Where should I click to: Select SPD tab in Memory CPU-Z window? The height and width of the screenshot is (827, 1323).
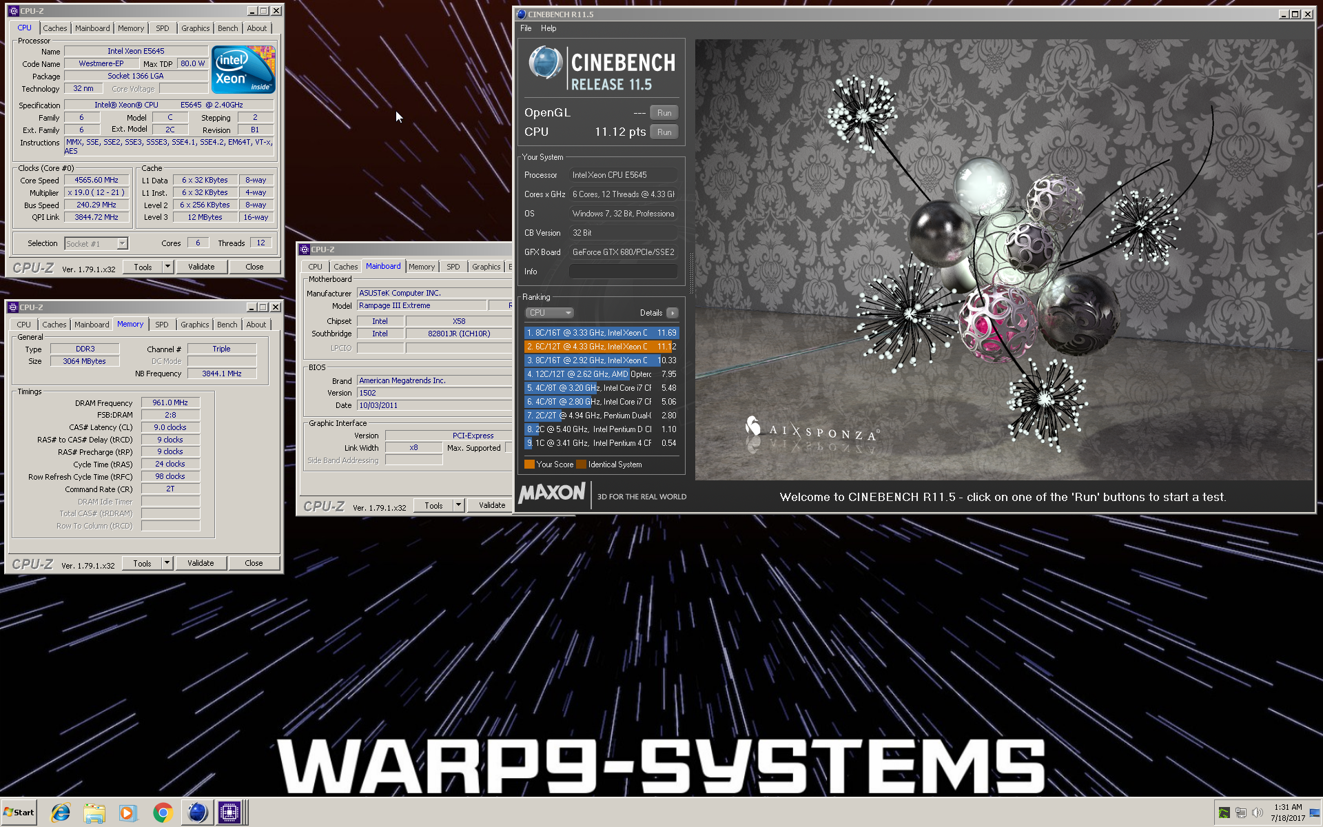pos(162,325)
